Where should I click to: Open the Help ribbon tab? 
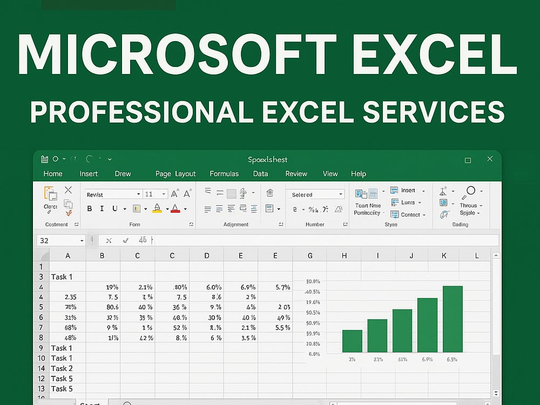point(359,173)
